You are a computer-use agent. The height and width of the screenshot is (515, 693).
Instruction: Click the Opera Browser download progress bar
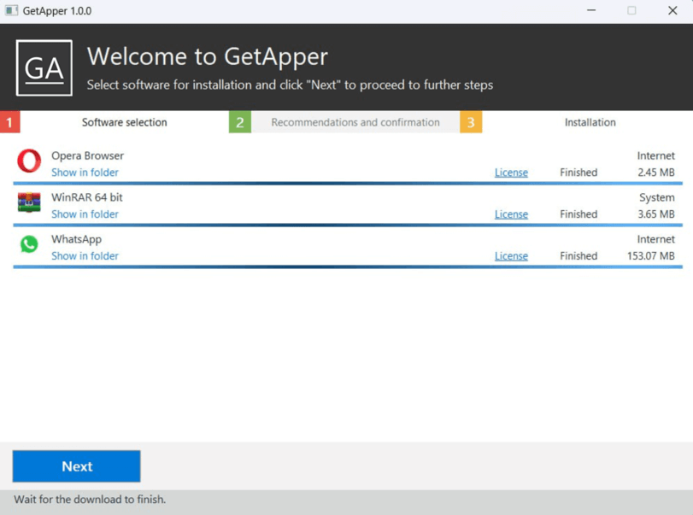pos(348,183)
